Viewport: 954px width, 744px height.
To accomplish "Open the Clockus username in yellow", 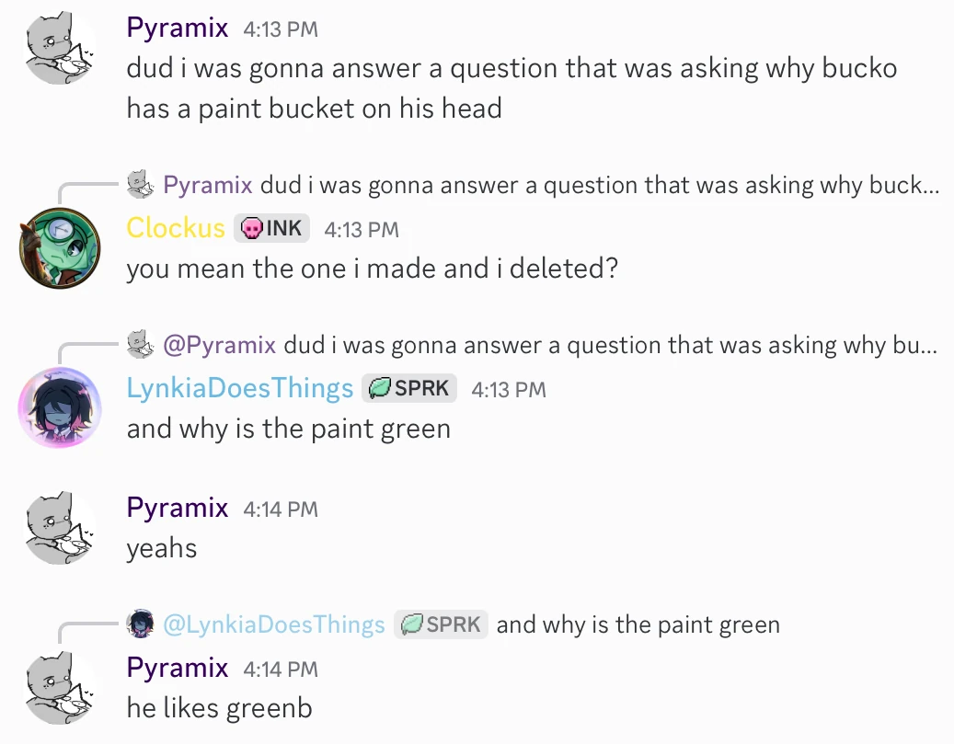I will pos(176,228).
